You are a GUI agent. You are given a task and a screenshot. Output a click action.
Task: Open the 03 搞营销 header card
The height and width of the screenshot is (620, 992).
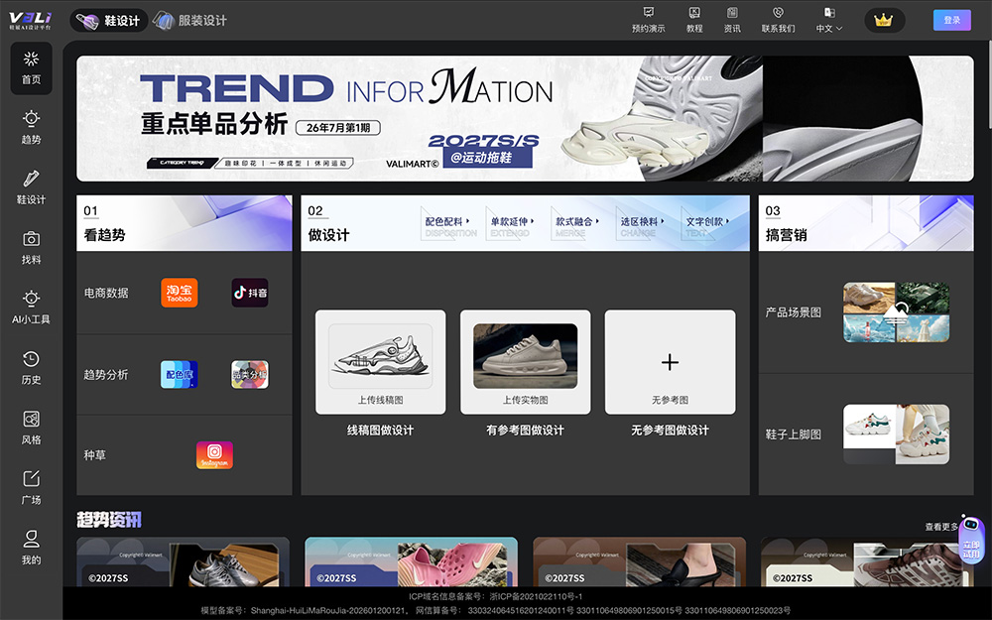(x=866, y=222)
